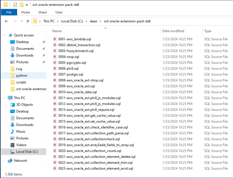Screen dimensions: 233x178
Task: Sort files by Date modified column header
Action: click(173, 31)
